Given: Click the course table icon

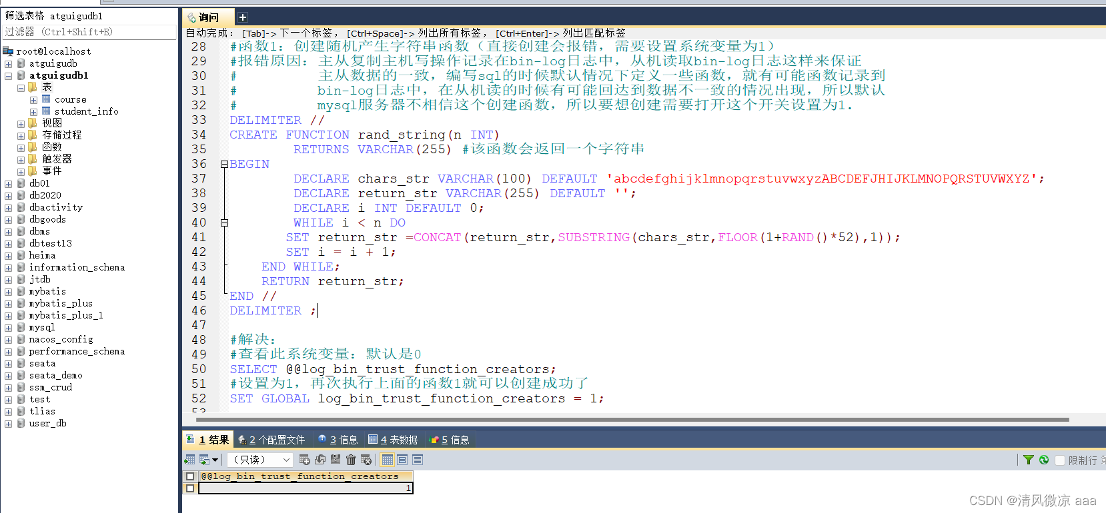Looking at the screenshot, I should (x=46, y=99).
